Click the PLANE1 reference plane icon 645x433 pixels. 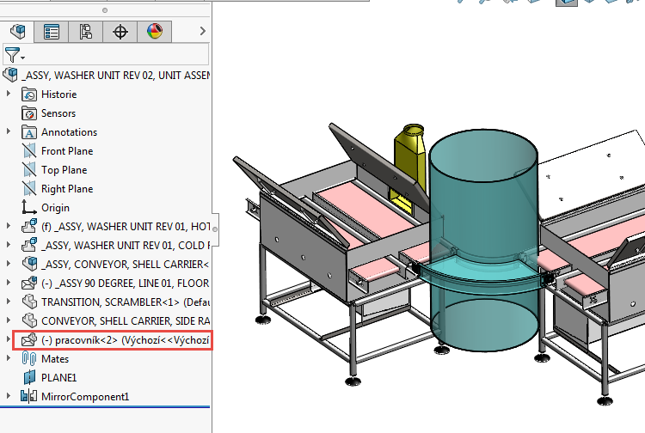coord(29,377)
